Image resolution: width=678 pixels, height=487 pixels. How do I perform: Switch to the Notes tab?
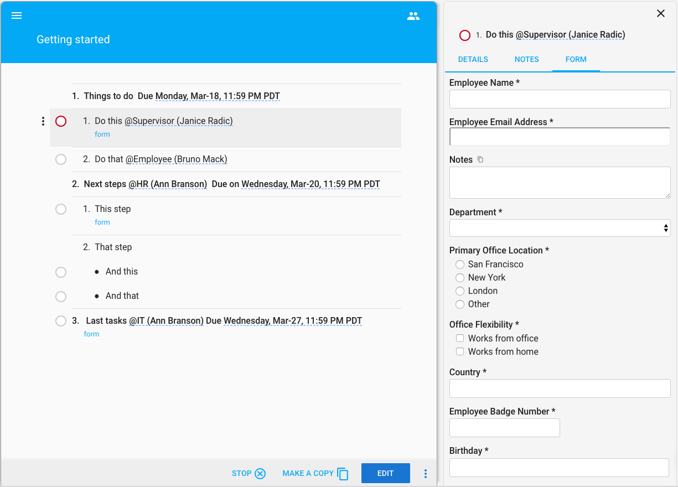click(527, 59)
